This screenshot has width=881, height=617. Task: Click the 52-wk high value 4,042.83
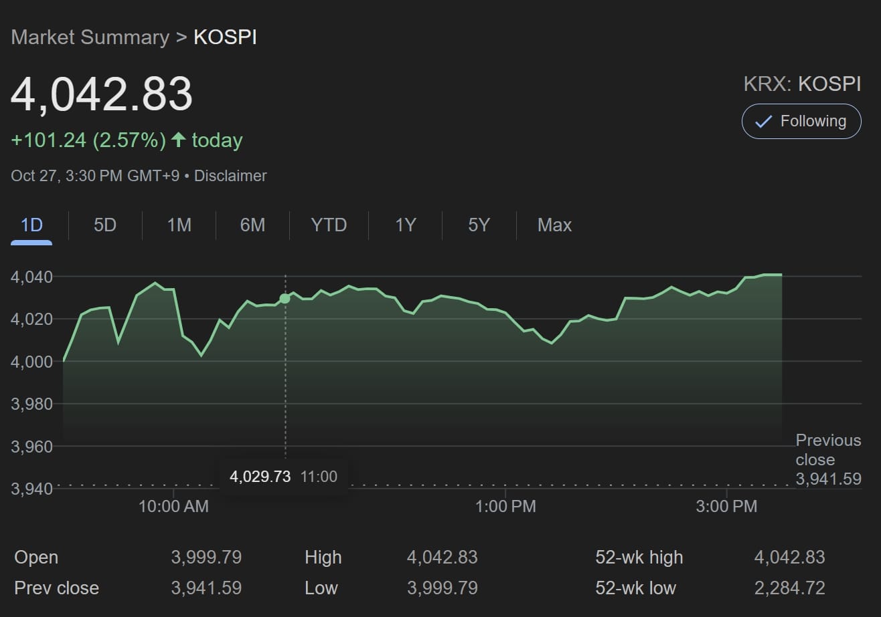[x=790, y=557]
